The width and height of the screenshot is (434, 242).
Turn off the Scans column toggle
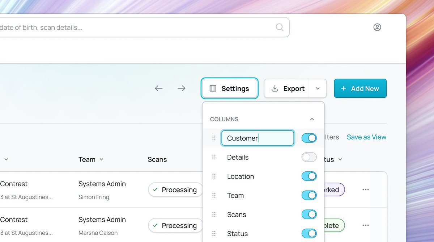(x=309, y=214)
